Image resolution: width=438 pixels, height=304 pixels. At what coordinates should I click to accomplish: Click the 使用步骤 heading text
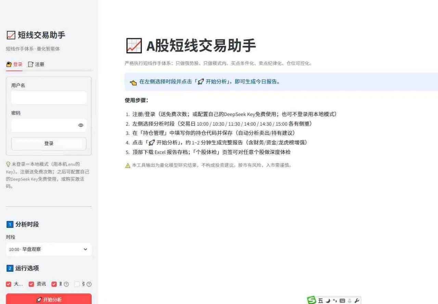pyautogui.click(x=136, y=101)
